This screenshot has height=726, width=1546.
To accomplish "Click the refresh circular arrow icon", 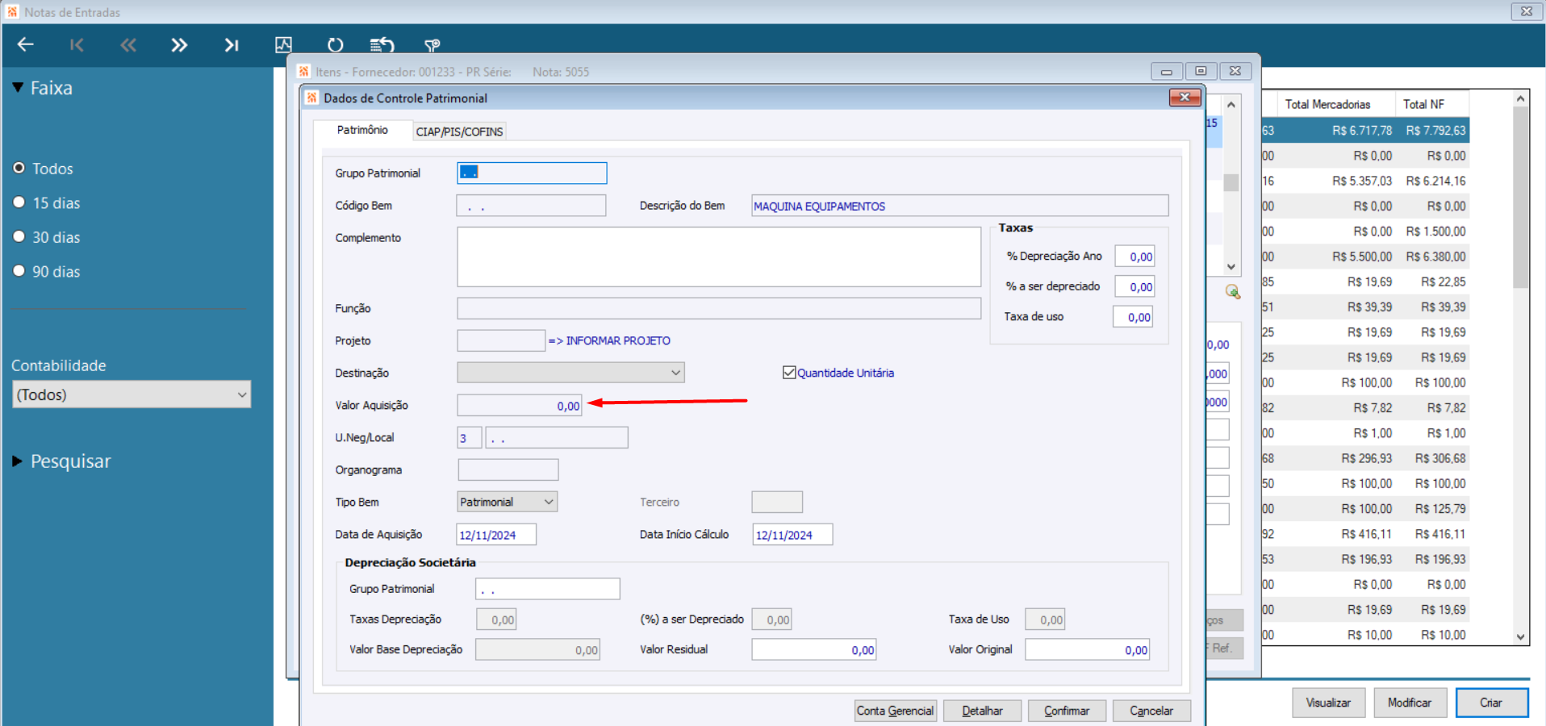I will [335, 45].
